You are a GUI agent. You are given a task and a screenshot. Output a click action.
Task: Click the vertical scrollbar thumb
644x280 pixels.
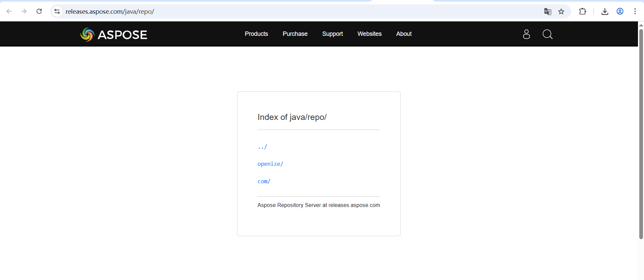coord(641,134)
